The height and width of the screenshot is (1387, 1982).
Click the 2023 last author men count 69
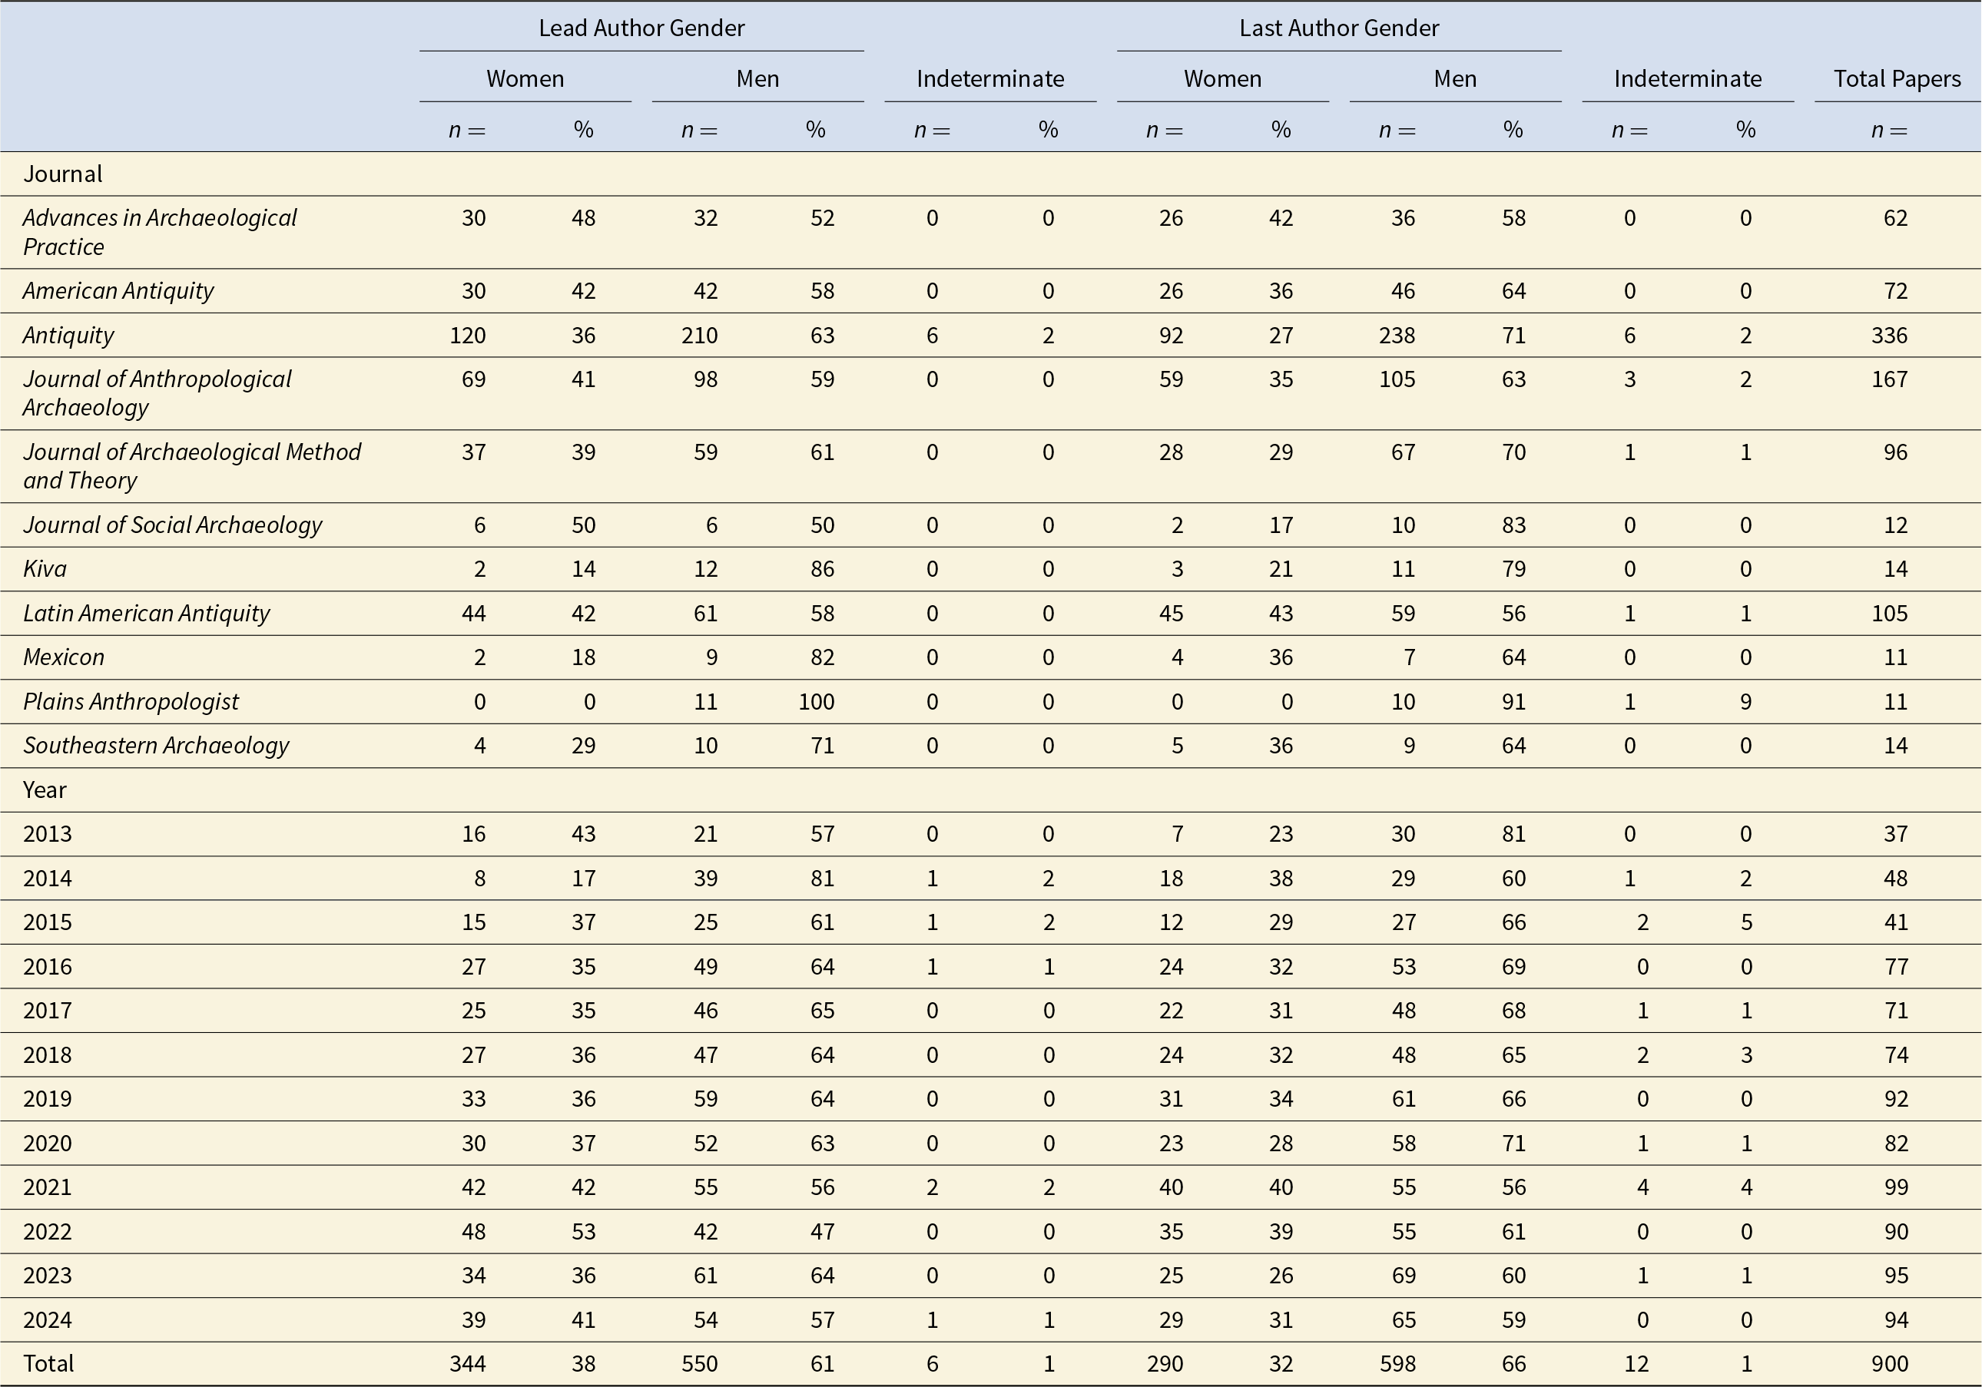tap(1404, 1275)
